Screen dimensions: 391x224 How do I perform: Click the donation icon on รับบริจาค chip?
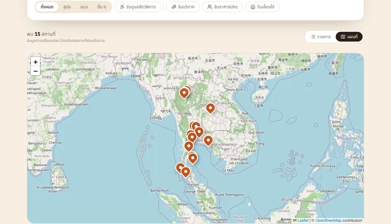(174, 7)
